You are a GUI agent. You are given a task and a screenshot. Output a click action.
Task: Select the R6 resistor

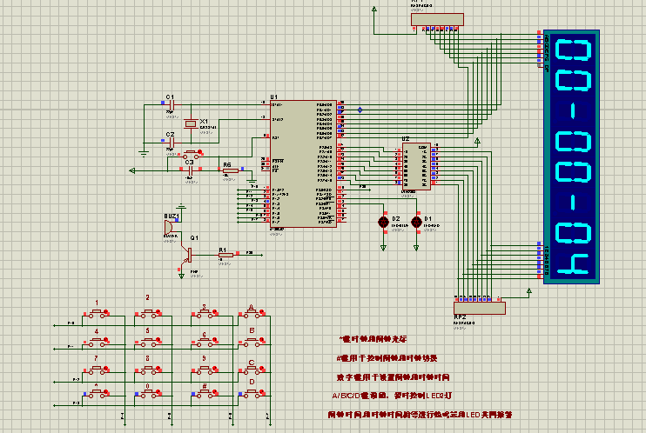point(231,170)
